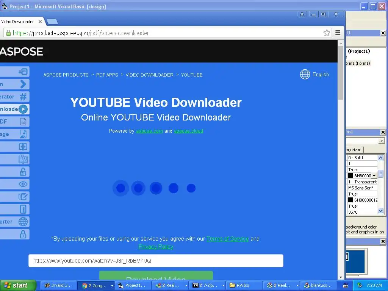Open the Google Chrome taskbar group

95,286
